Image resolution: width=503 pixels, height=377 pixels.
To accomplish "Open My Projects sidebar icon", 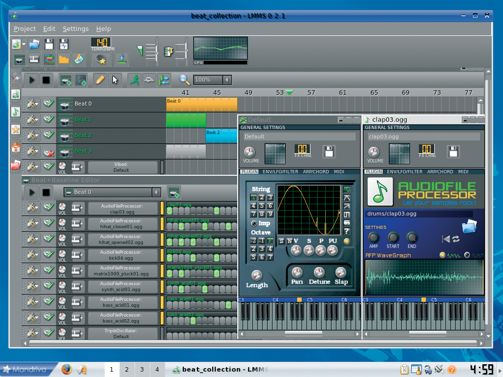I will coord(15,94).
